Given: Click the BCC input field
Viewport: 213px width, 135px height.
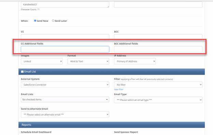Looking at the screenshot, I should [158, 36].
